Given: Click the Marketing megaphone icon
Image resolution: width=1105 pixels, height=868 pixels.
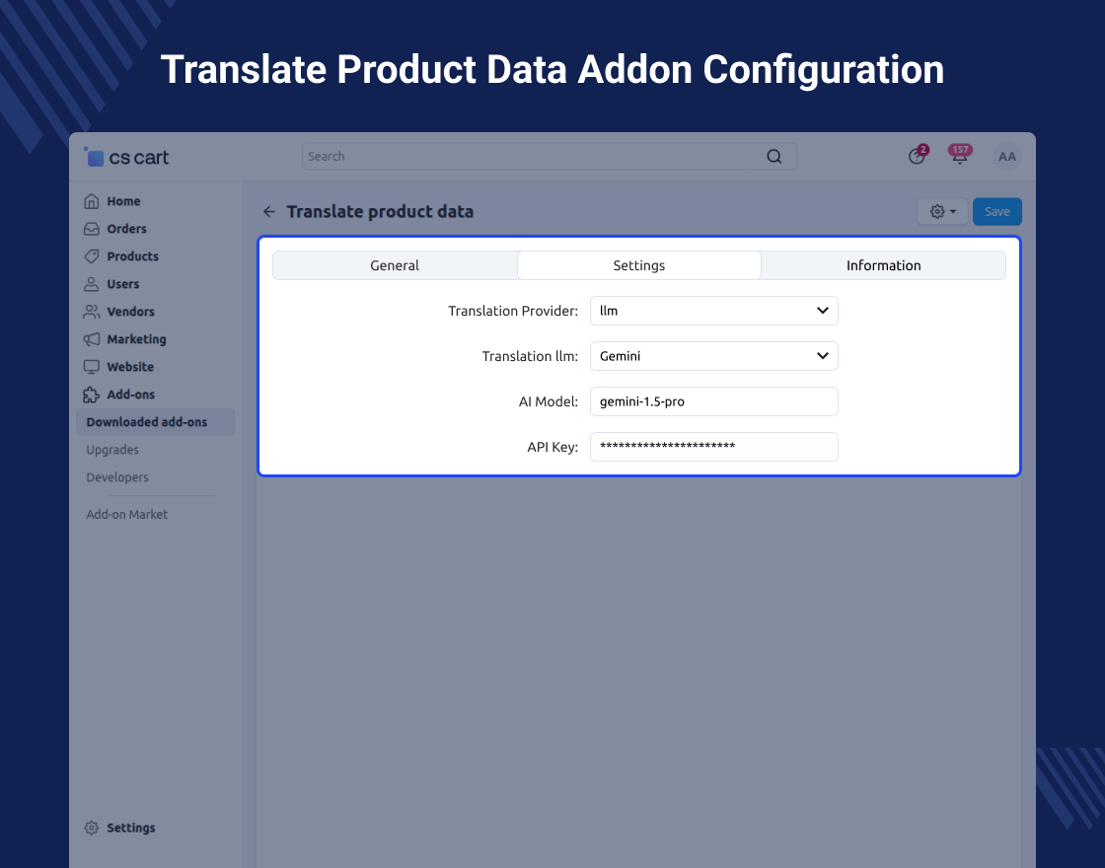Looking at the screenshot, I should [92, 339].
